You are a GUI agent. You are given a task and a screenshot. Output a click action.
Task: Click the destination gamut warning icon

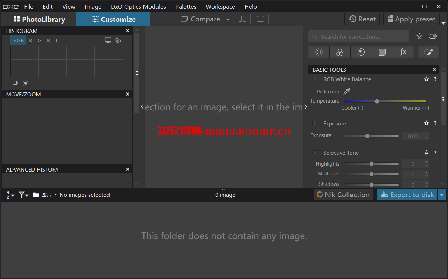click(119, 41)
